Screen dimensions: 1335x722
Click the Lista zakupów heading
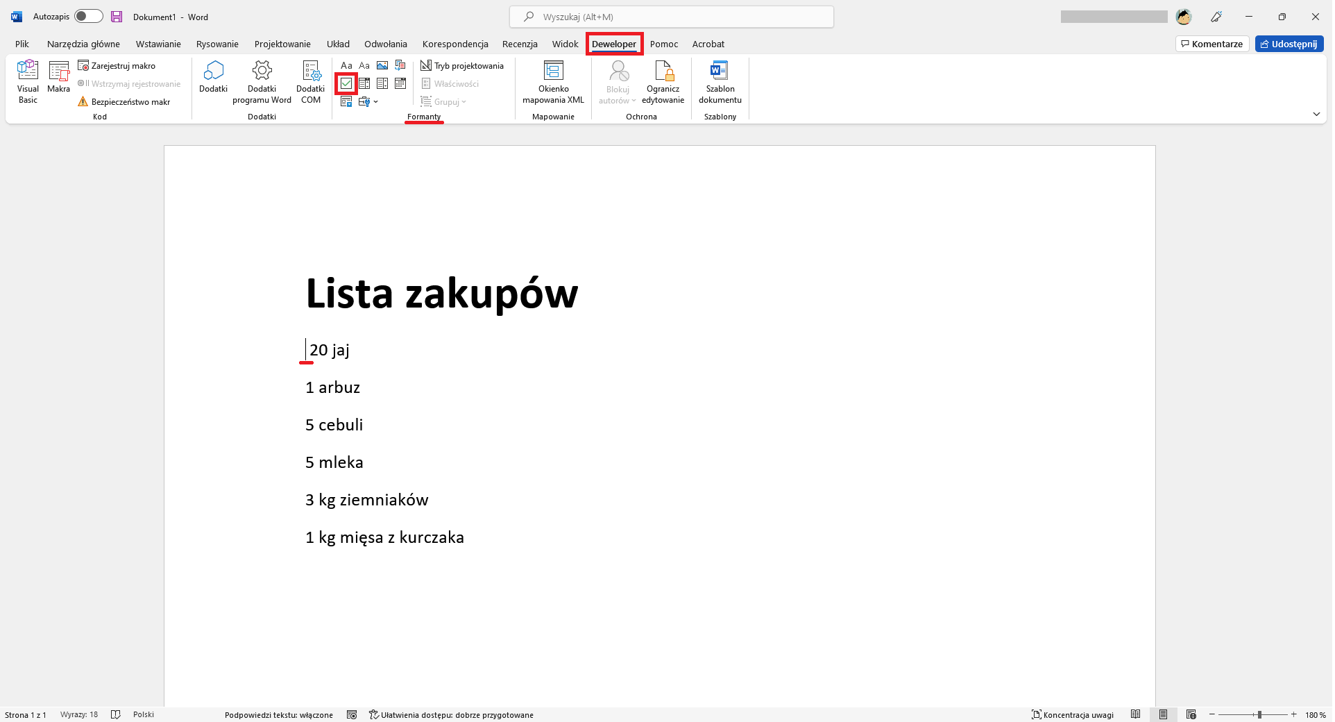pyautogui.click(x=442, y=294)
